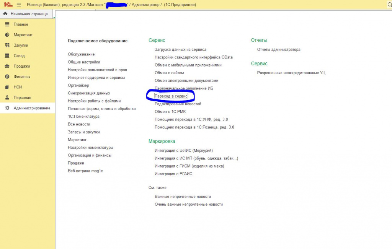Open Печатные формы, отчеты и обработки

(101, 109)
